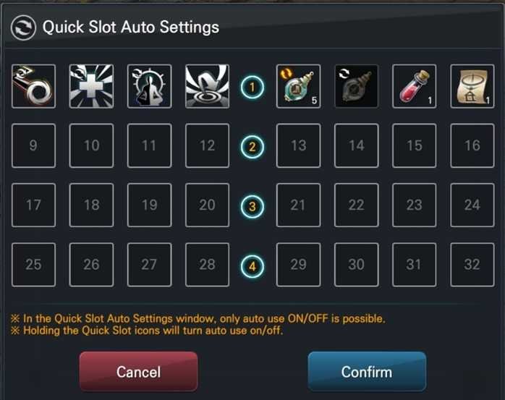The image size is (505, 400).
Task: Select empty quick slot 32
Action: click(x=472, y=265)
